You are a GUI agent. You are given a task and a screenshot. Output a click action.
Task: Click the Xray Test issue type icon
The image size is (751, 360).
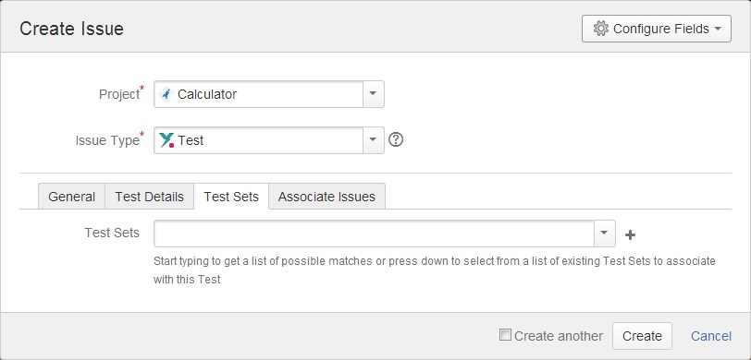click(x=166, y=140)
